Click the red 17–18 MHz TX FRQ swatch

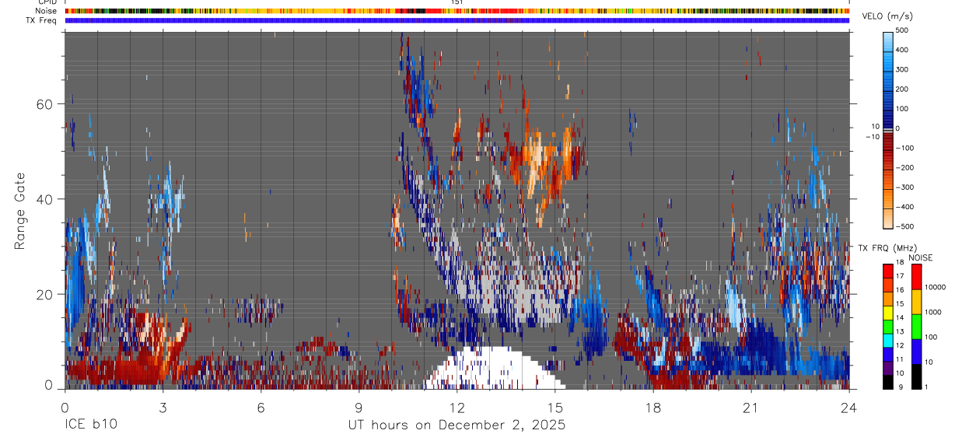(887, 270)
